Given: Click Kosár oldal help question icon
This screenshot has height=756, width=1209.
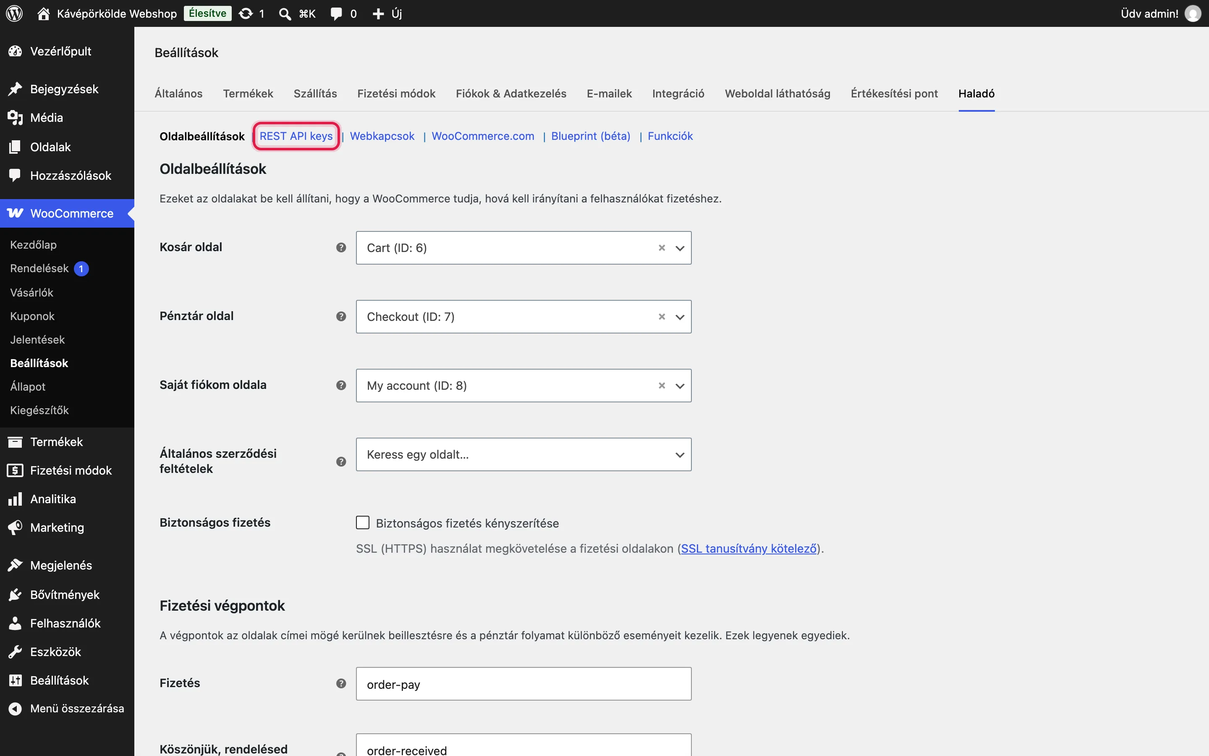Looking at the screenshot, I should click(341, 247).
